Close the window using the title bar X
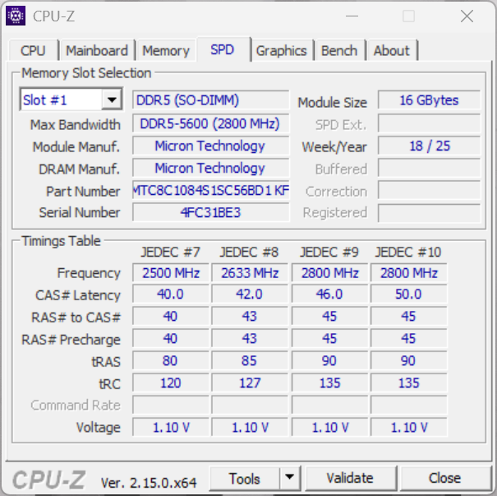The image size is (497, 496). click(467, 16)
